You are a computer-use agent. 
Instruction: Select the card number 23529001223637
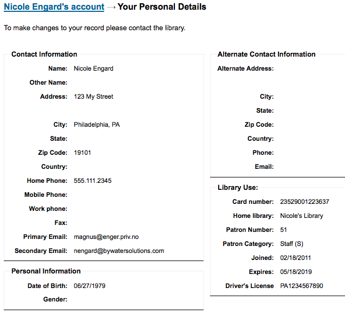click(x=305, y=202)
